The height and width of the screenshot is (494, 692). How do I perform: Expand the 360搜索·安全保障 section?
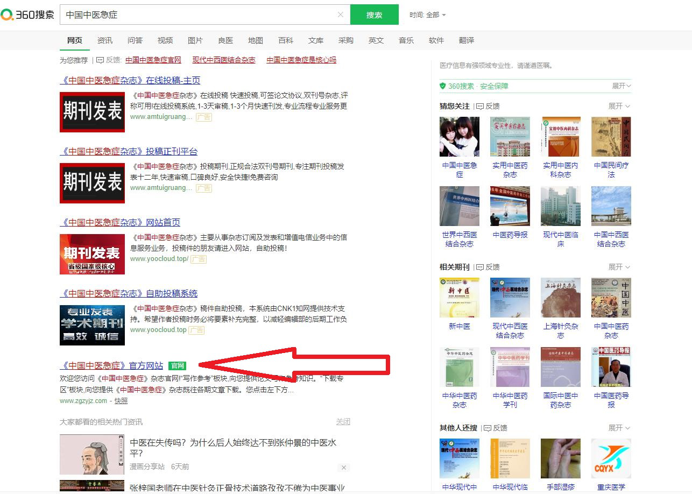pyautogui.click(x=622, y=86)
